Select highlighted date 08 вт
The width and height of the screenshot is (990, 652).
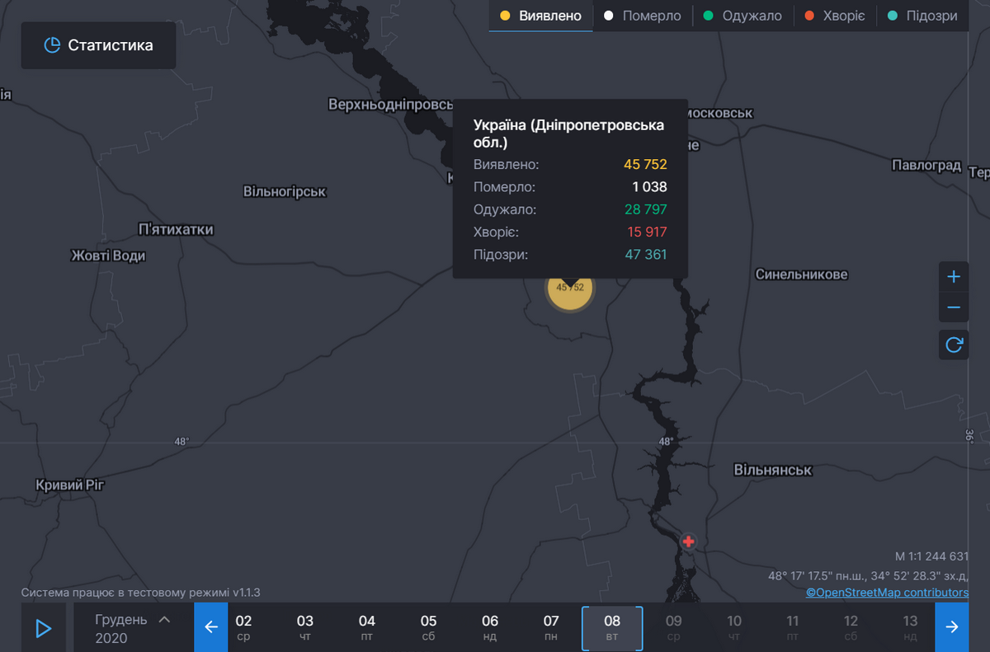pos(612,627)
